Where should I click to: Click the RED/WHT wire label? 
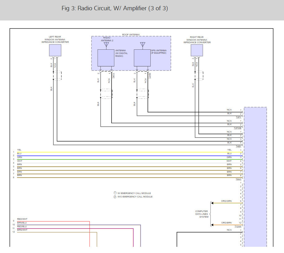click(x=22, y=219)
